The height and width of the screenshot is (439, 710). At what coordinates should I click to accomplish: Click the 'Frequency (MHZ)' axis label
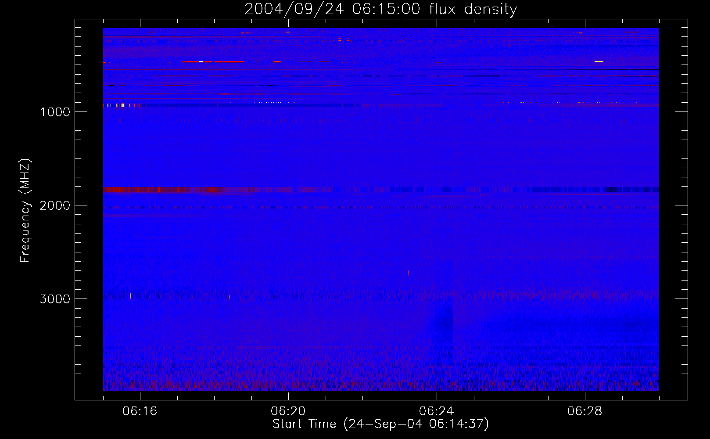point(25,211)
